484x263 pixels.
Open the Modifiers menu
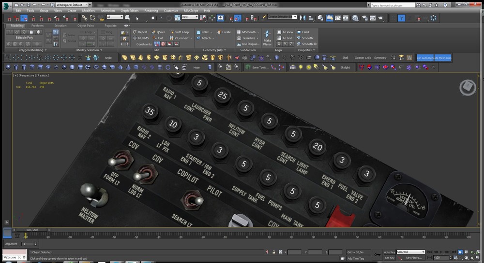coord(88,11)
